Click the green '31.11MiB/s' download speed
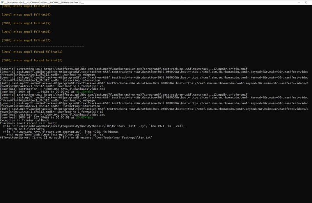 point(85,92)
